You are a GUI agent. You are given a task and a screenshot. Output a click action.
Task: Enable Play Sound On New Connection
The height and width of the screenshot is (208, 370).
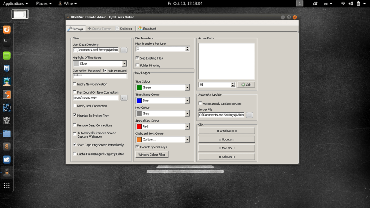(74, 92)
